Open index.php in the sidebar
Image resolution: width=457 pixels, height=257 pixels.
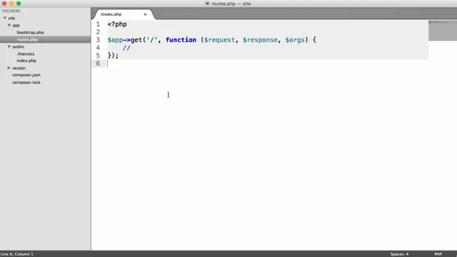[26, 61]
